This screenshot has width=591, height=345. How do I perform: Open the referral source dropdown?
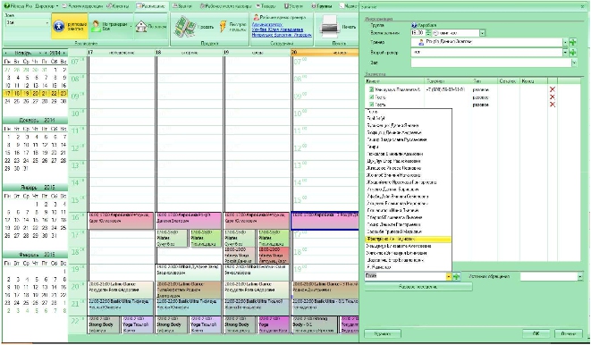pyautogui.click(x=579, y=276)
